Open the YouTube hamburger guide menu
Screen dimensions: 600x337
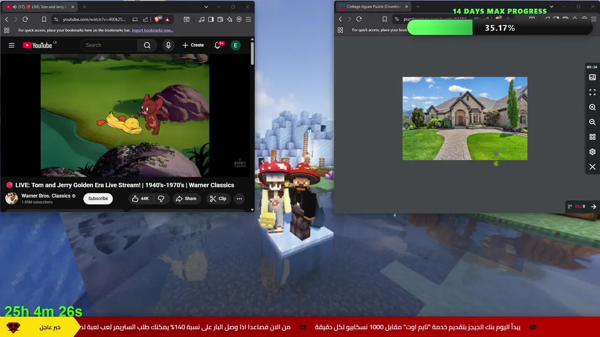click(x=12, y=45)
